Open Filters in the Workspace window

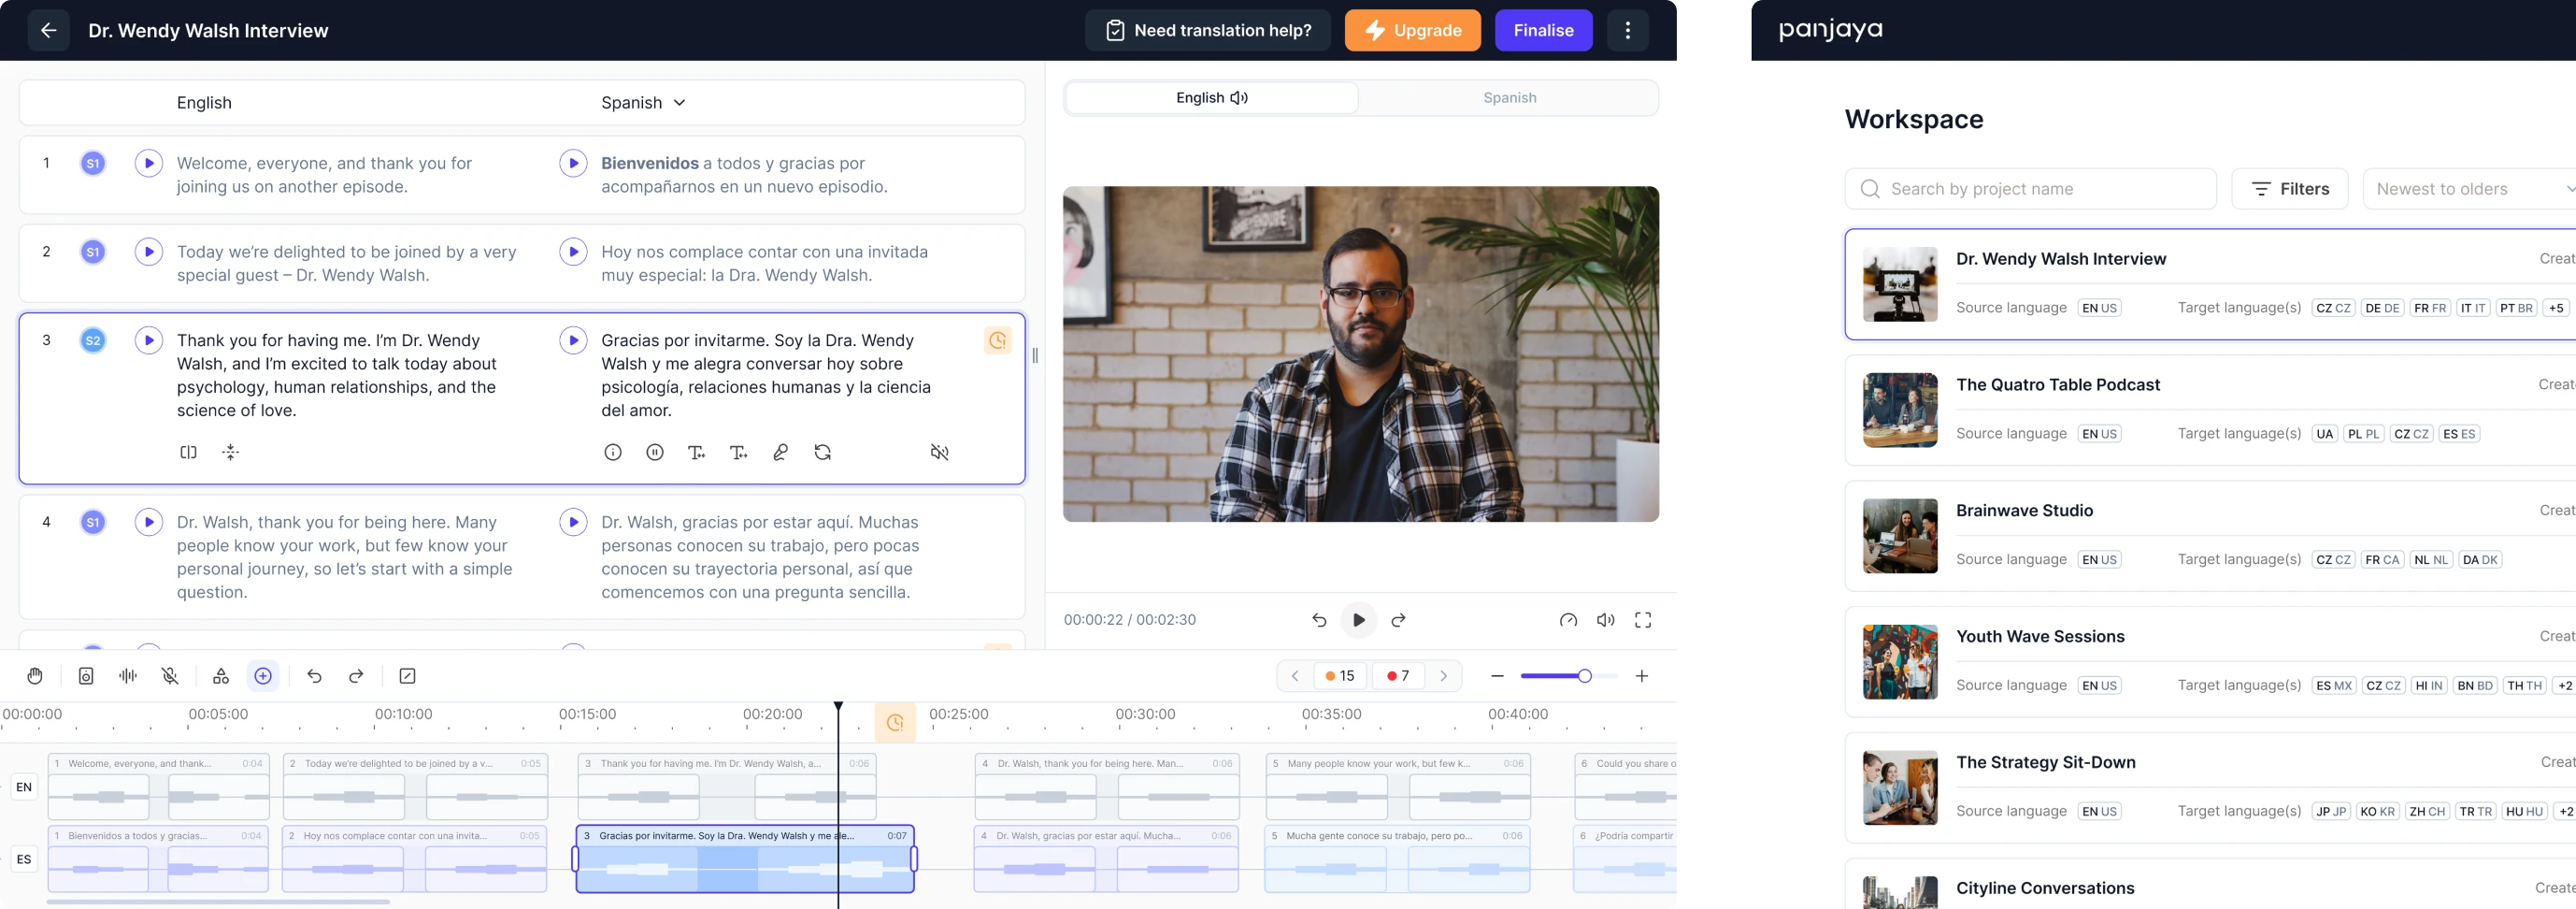click(2289, 189)
